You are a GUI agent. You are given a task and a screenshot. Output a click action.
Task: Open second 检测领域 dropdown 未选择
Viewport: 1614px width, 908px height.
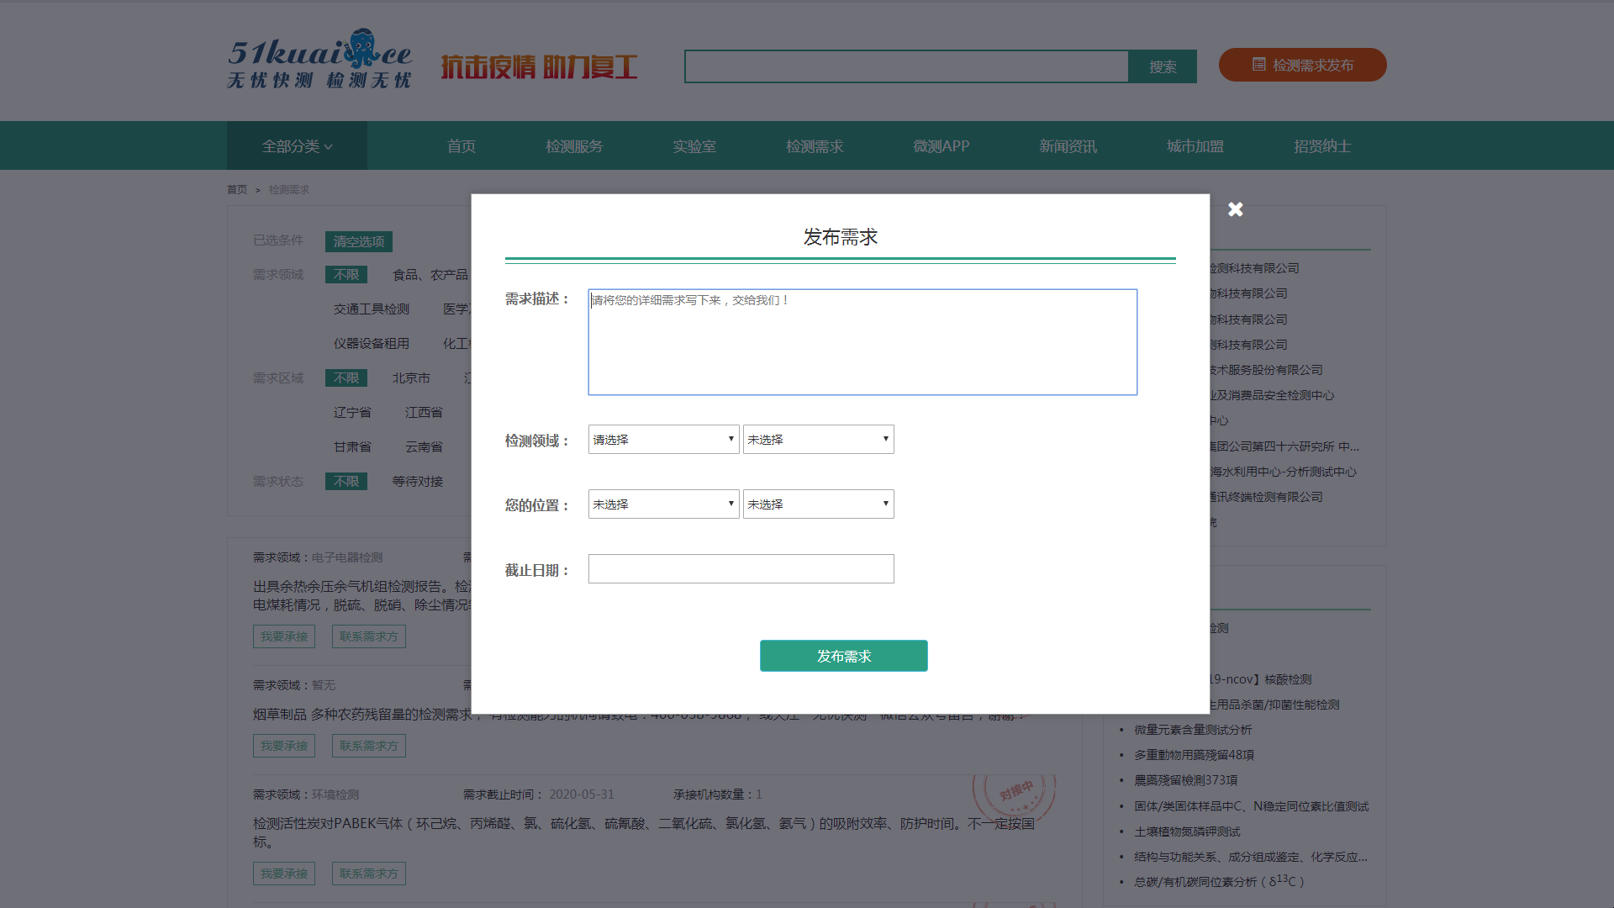pos(818,440)
